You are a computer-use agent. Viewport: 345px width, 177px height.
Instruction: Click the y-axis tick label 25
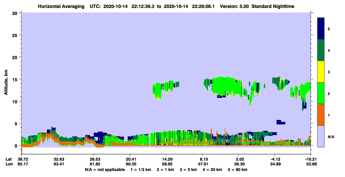(15, 35)
